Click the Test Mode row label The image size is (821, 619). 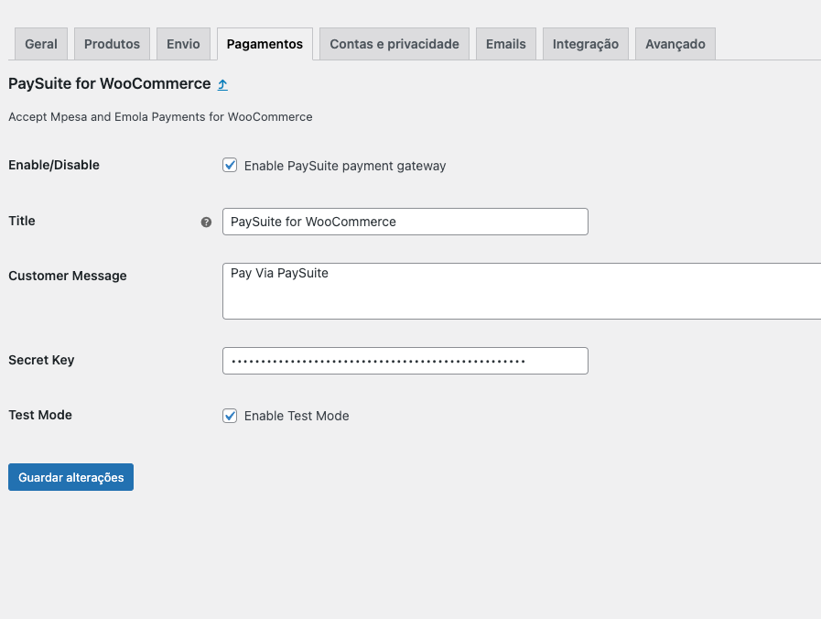click(x=40, y=415)
